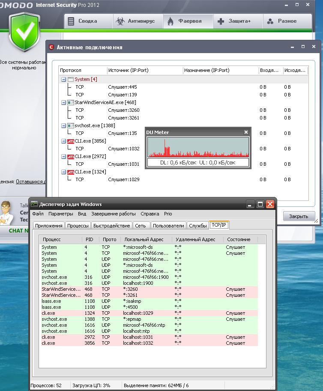The height and width of the screenshot is (391, 323).
Task: Select the Защита+ tab
Action: [238, 21]
